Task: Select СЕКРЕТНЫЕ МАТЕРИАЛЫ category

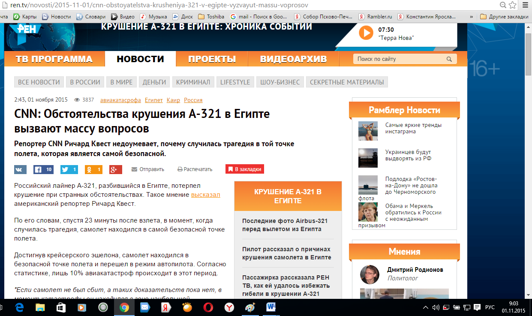Action: [347, 82]
